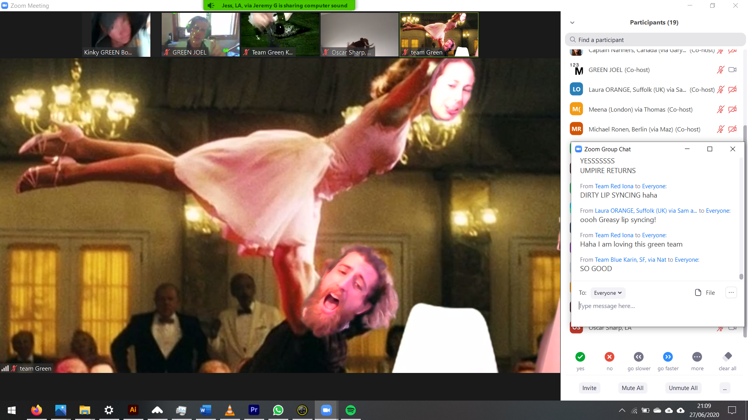Select the 'go faster' reaction icon
The height and width of the screenshot is (420, 748).
(x=668, y=357)
